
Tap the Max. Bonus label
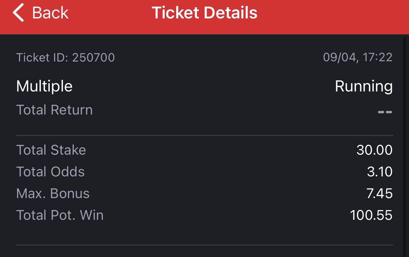(x=53, y=193)
